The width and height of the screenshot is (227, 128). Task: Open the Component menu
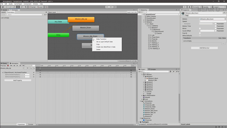click(27, 4)
